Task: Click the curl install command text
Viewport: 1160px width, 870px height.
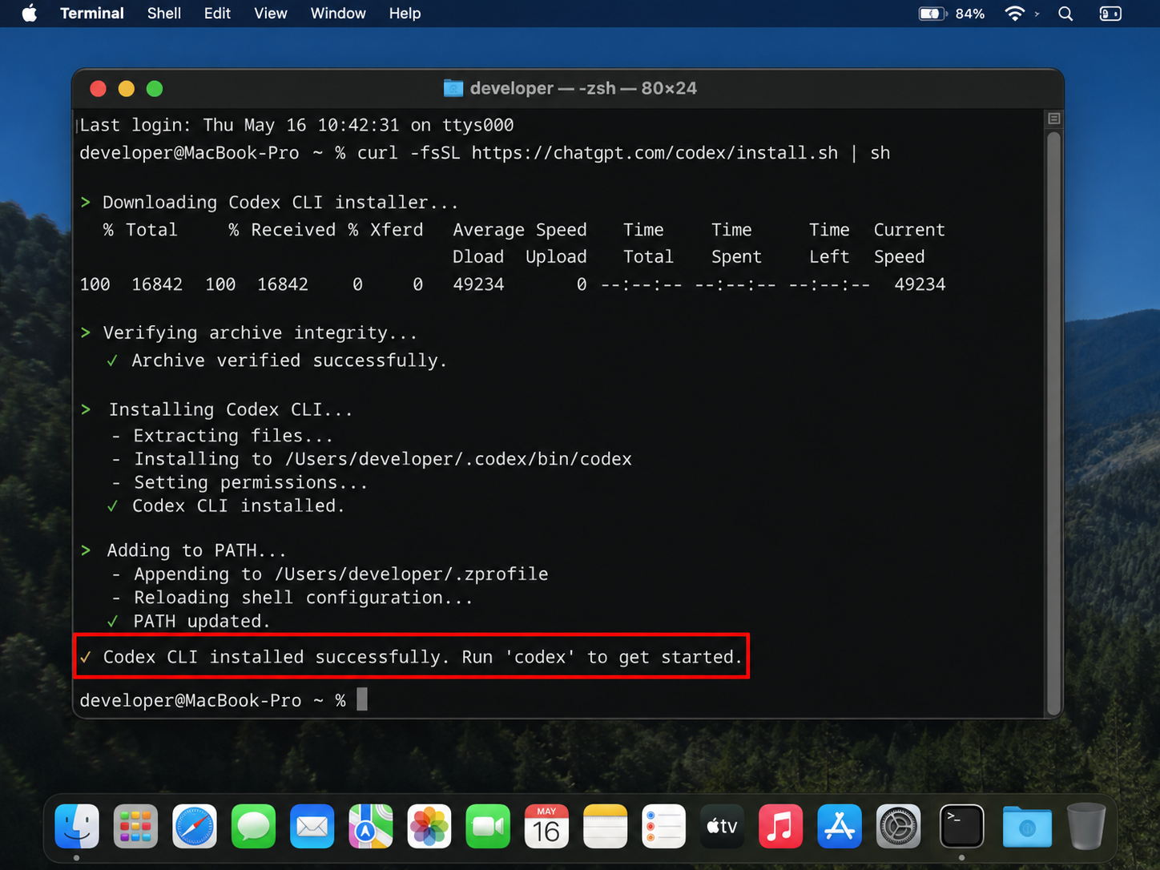Action: (x=624, y=153)
